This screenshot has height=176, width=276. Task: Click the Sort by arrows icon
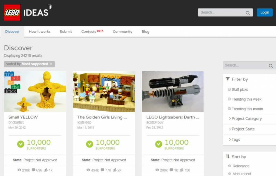click(x=228, y=156)
